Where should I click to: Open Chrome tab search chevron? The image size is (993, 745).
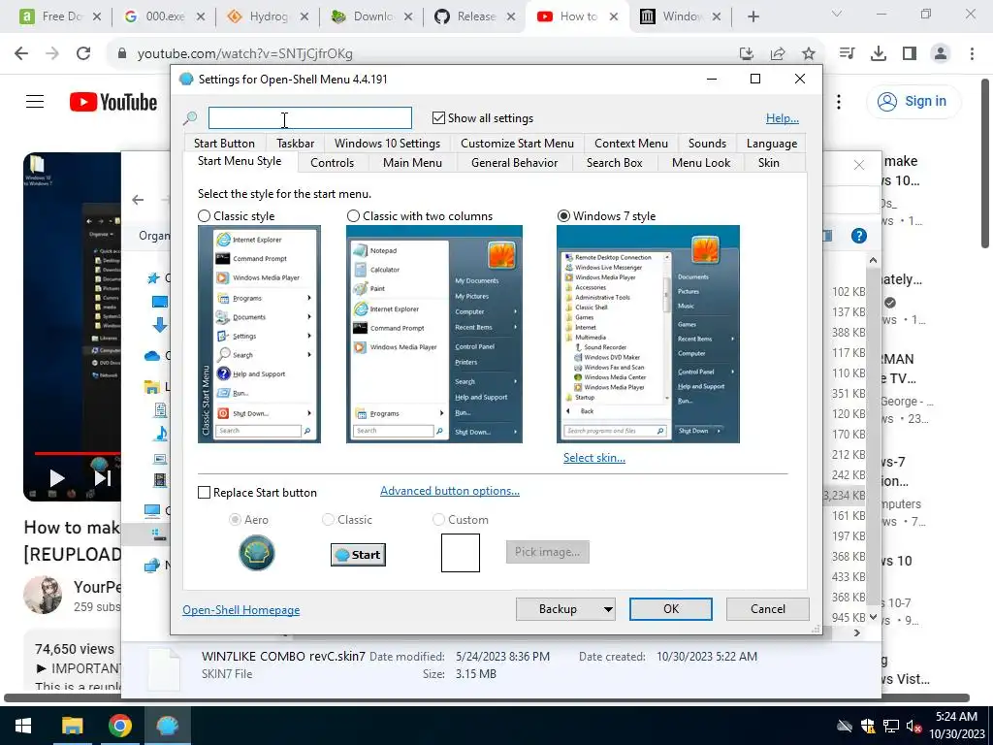[x=836, y=14]
